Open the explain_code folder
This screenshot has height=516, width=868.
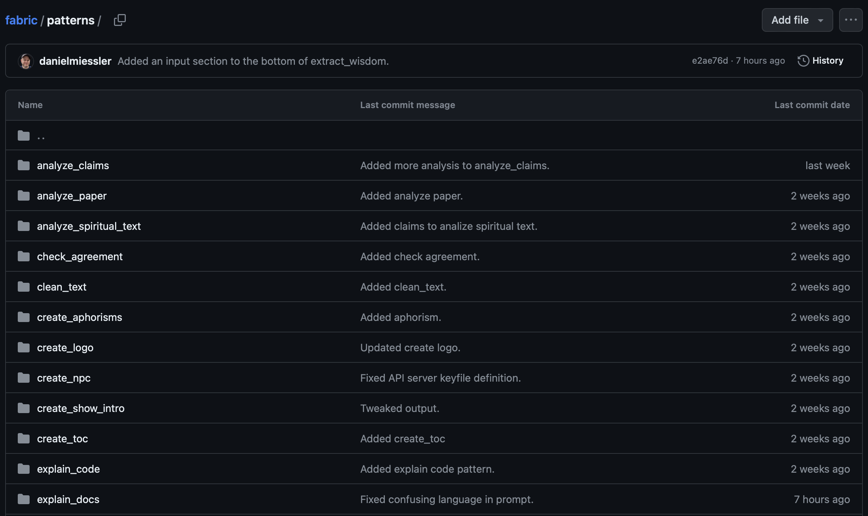click(68, 469)
